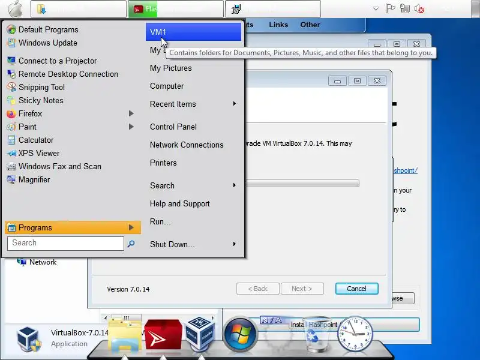The height and width of the screenshot is (360, 480).
Task: Click the installer progress bar
Action: coord(302,184)
